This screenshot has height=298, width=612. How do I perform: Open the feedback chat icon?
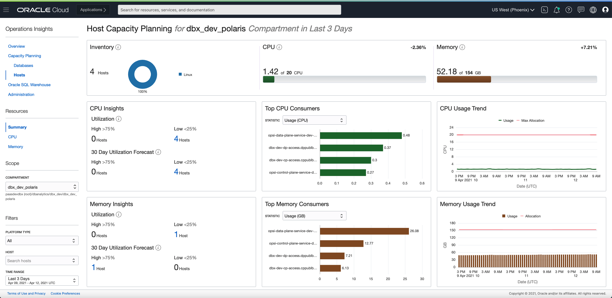click(x=581, y=10)
